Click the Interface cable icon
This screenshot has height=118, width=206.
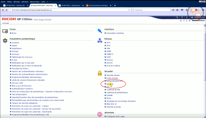[x=100, y=30]
